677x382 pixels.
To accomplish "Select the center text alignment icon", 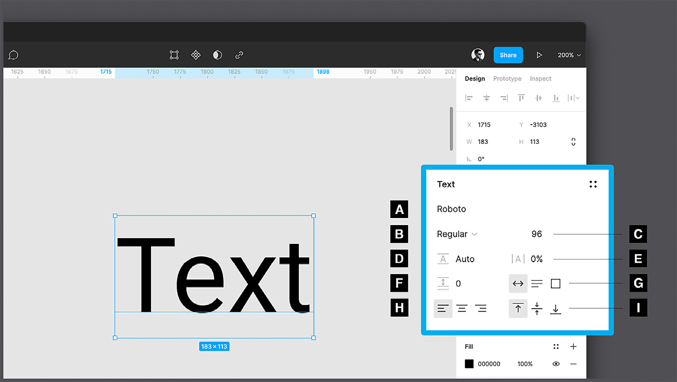I will click(x=462, y=308).
